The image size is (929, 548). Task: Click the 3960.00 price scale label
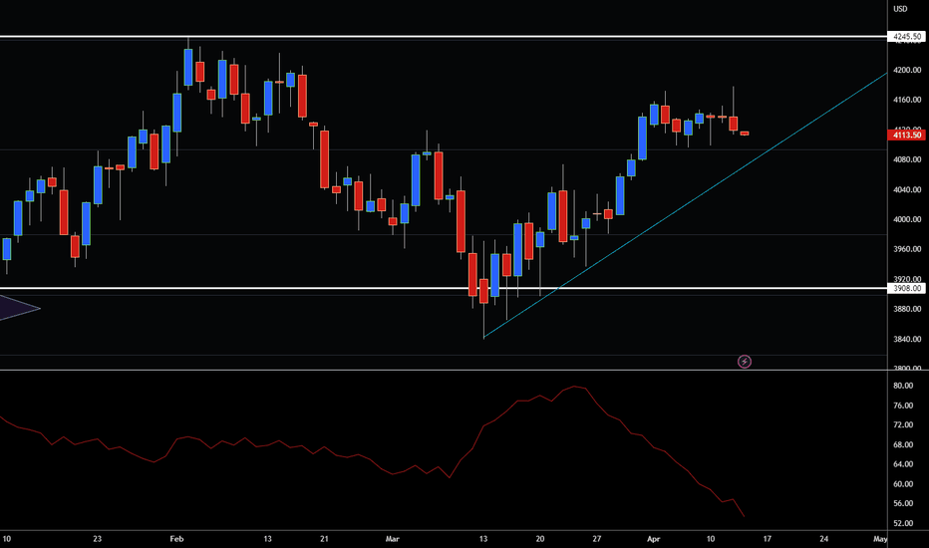coord(907,249)
